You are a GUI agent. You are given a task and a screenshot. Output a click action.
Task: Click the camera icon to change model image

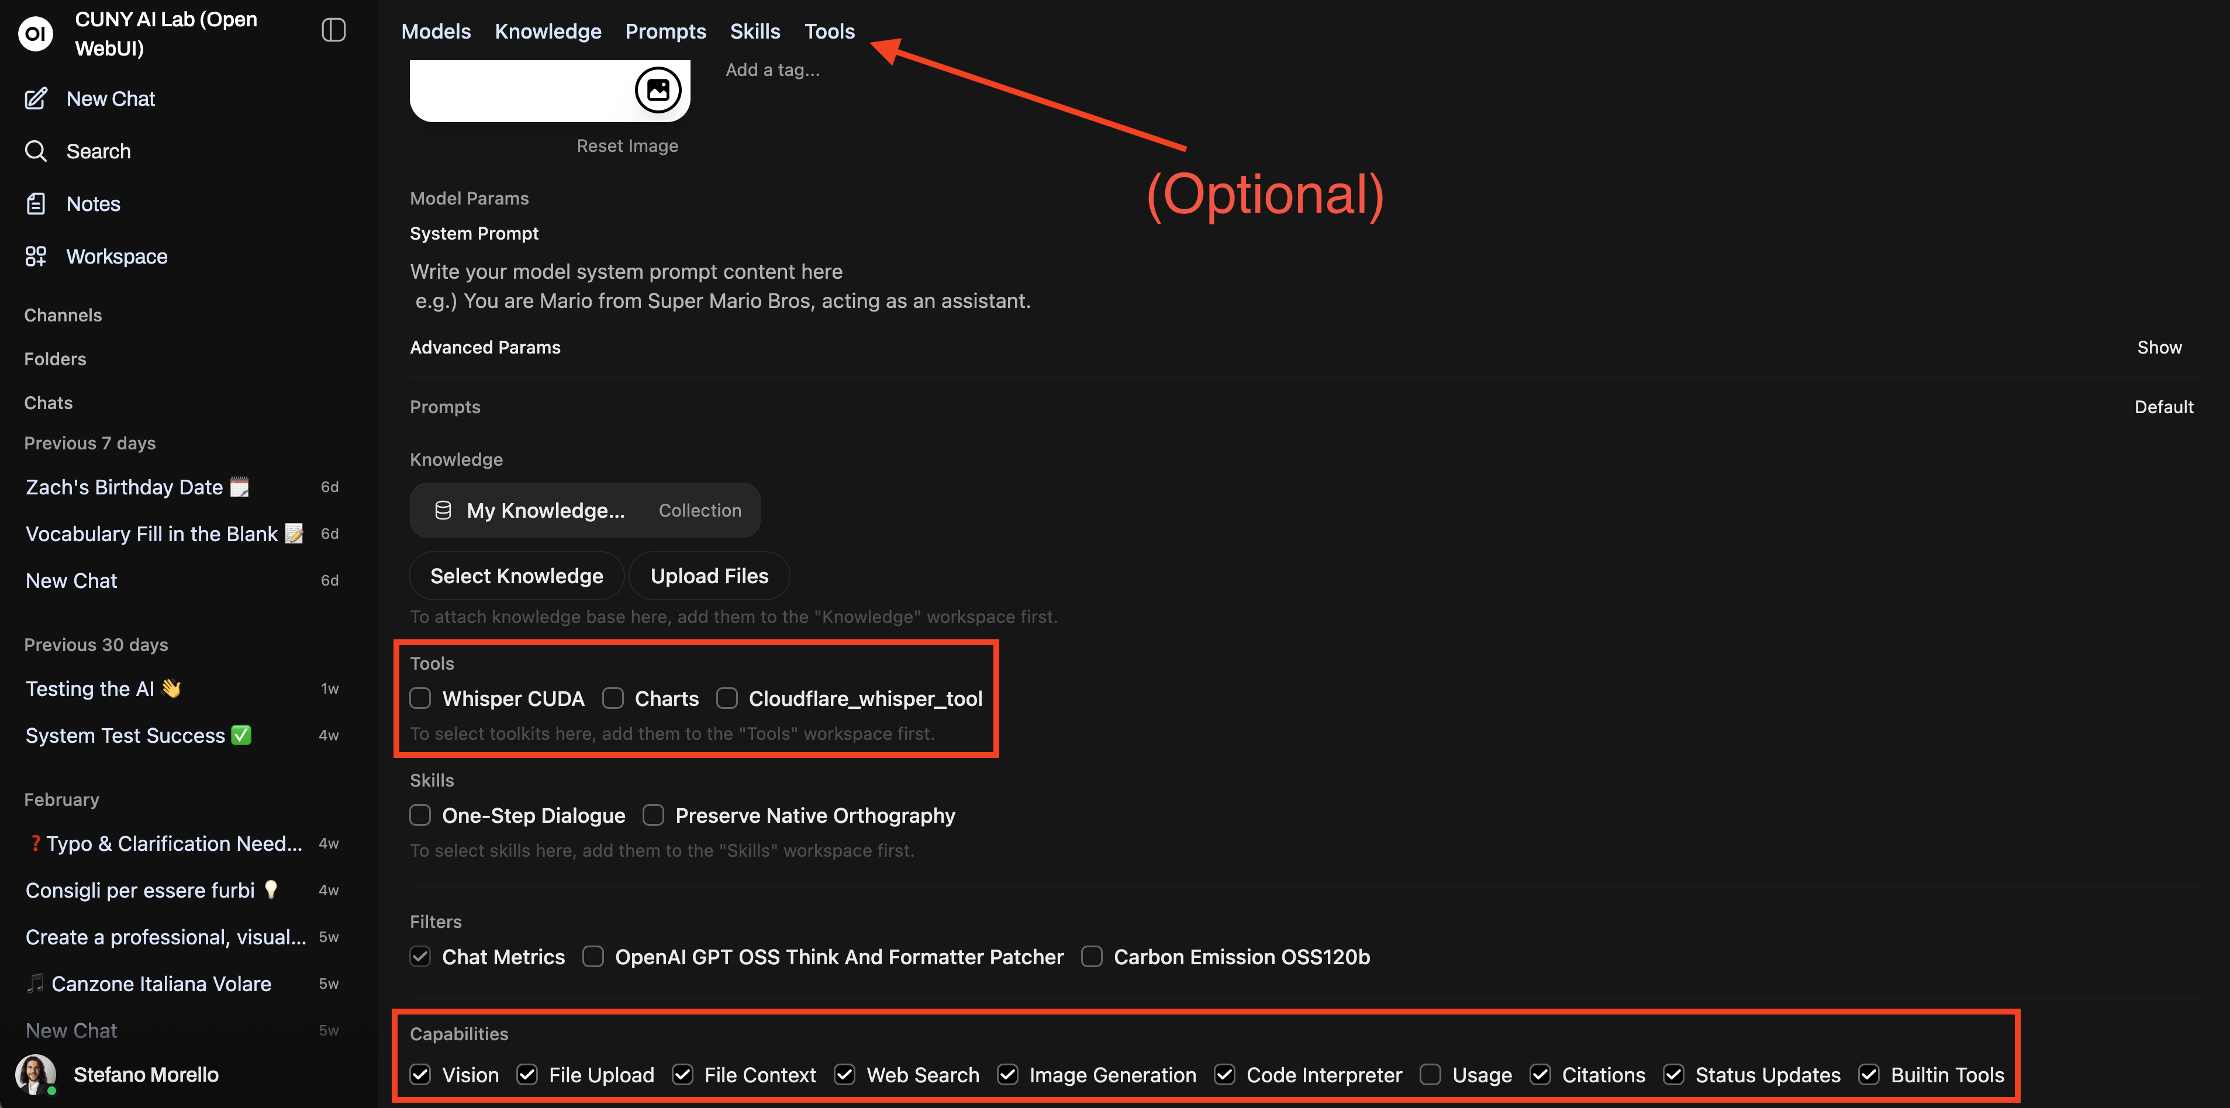[658, 89]
